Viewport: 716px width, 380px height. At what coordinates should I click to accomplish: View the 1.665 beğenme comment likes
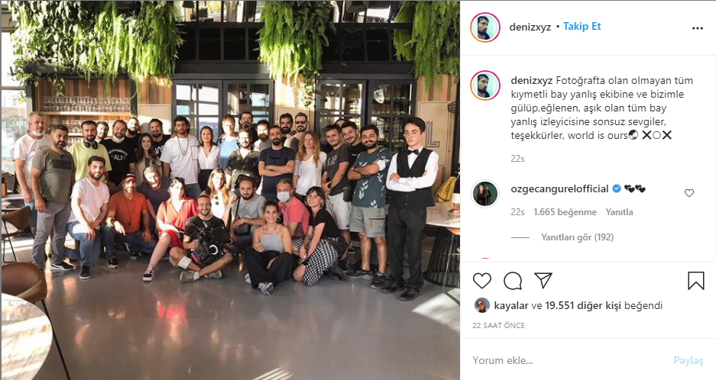[x=565, y=212]
